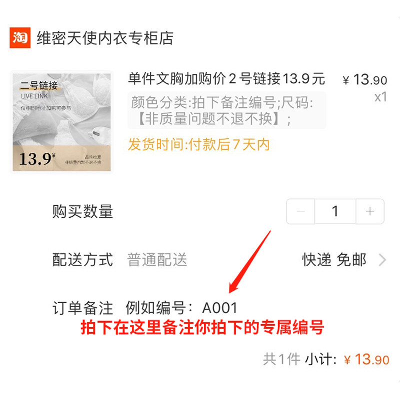Click the red arrow annotation
The image size is (400, 399).
[x=250, y=262]
